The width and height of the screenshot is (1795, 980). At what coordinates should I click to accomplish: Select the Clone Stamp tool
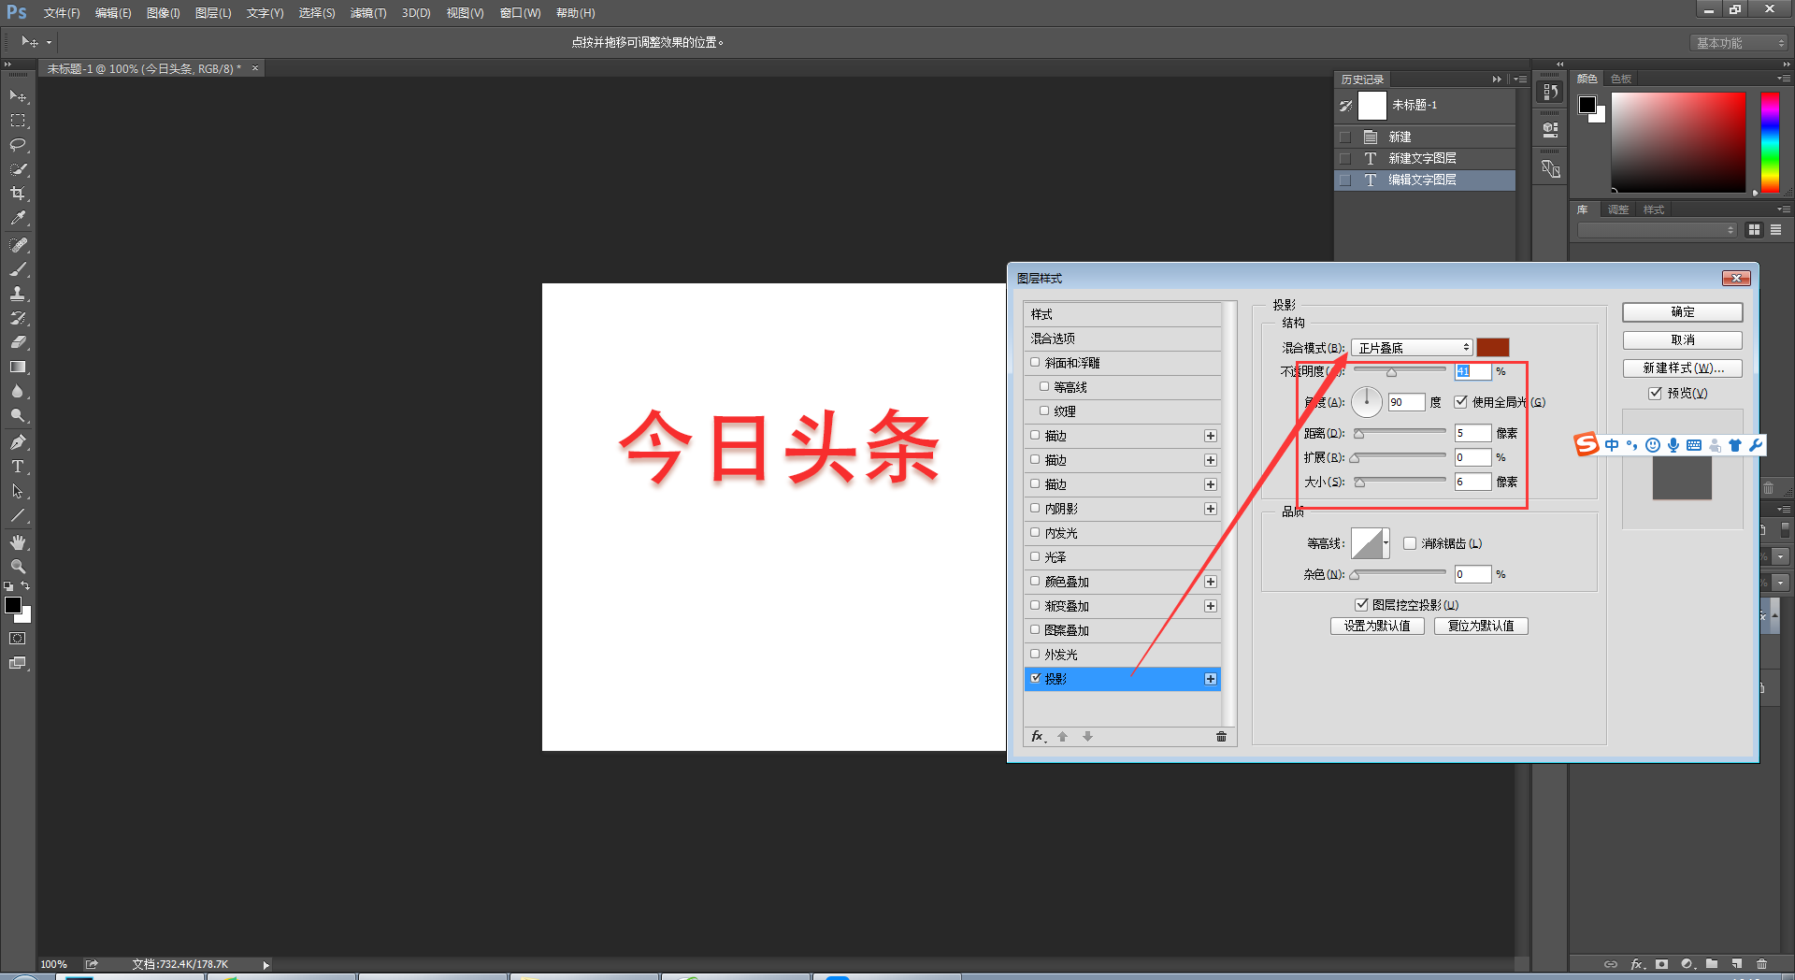[18, 294]
